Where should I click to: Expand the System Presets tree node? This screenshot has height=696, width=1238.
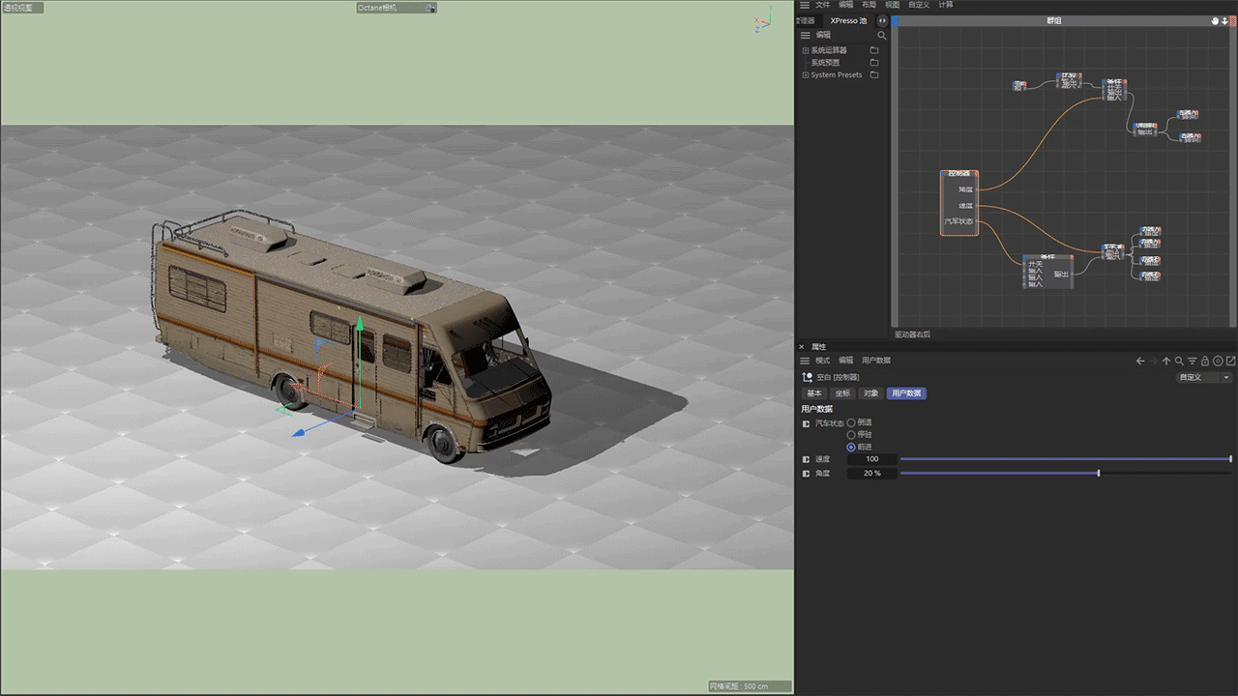(805, 75)
